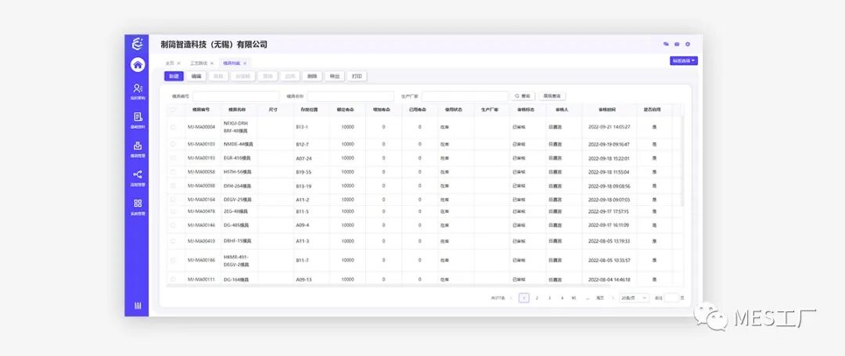Tick the checkbox for row MJ-MA00186

173,260
